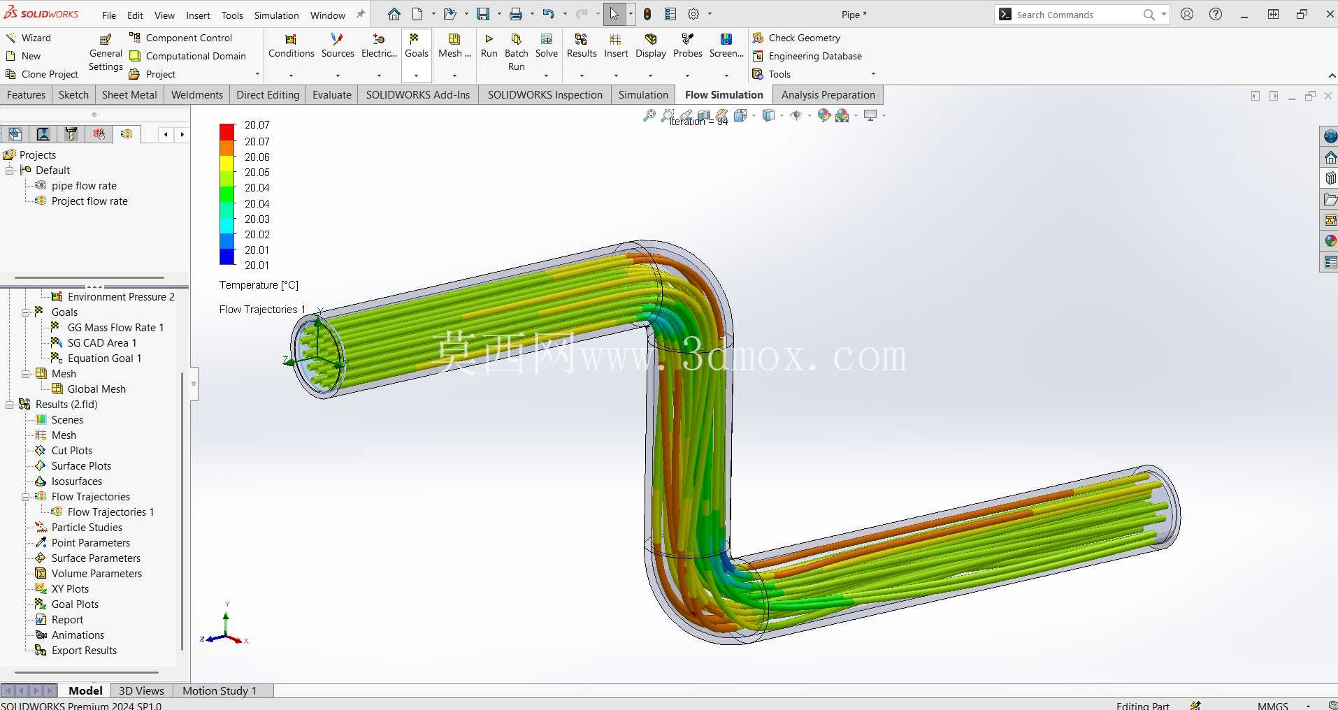Click the Home icon in title bar
Screen dimensions: 1338x710
pos(394,14)
